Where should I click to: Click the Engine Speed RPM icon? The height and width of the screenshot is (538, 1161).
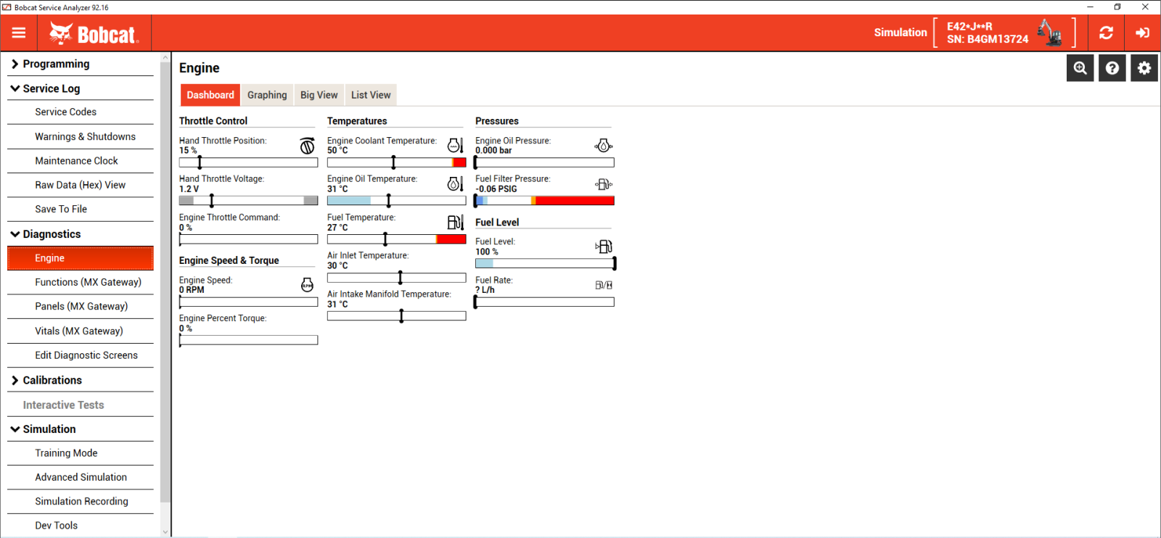[307, 285]
